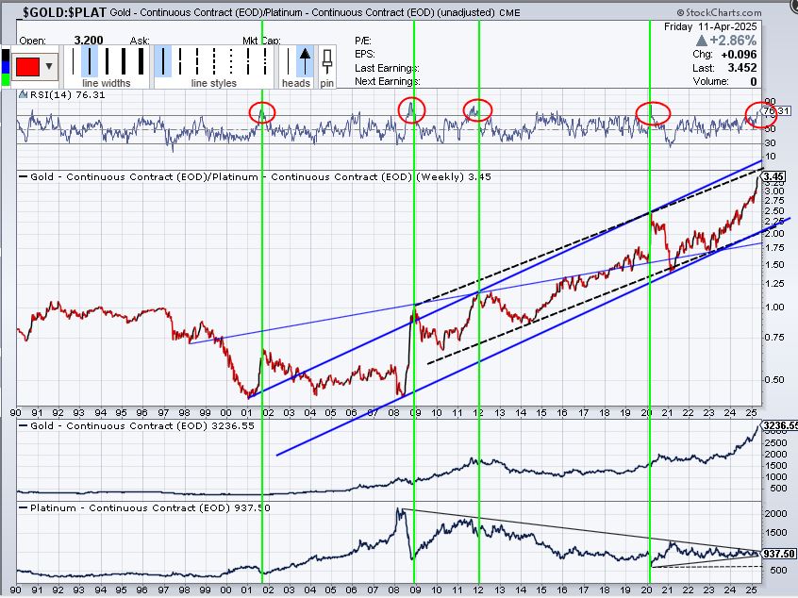The height and width of the screenshot is (598, 798).
Task: Click the Last value 3.452
Action: click(x=742, y=68)
